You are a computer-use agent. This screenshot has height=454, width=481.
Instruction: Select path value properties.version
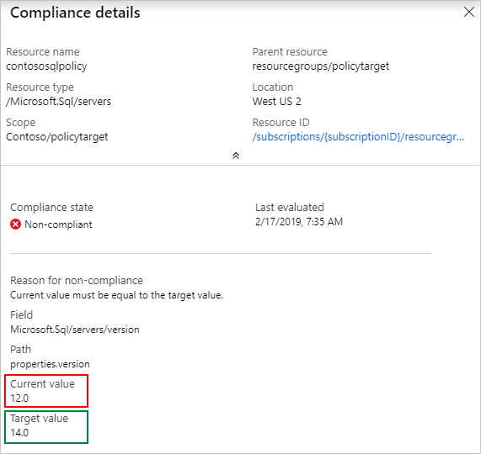[50, 364]
